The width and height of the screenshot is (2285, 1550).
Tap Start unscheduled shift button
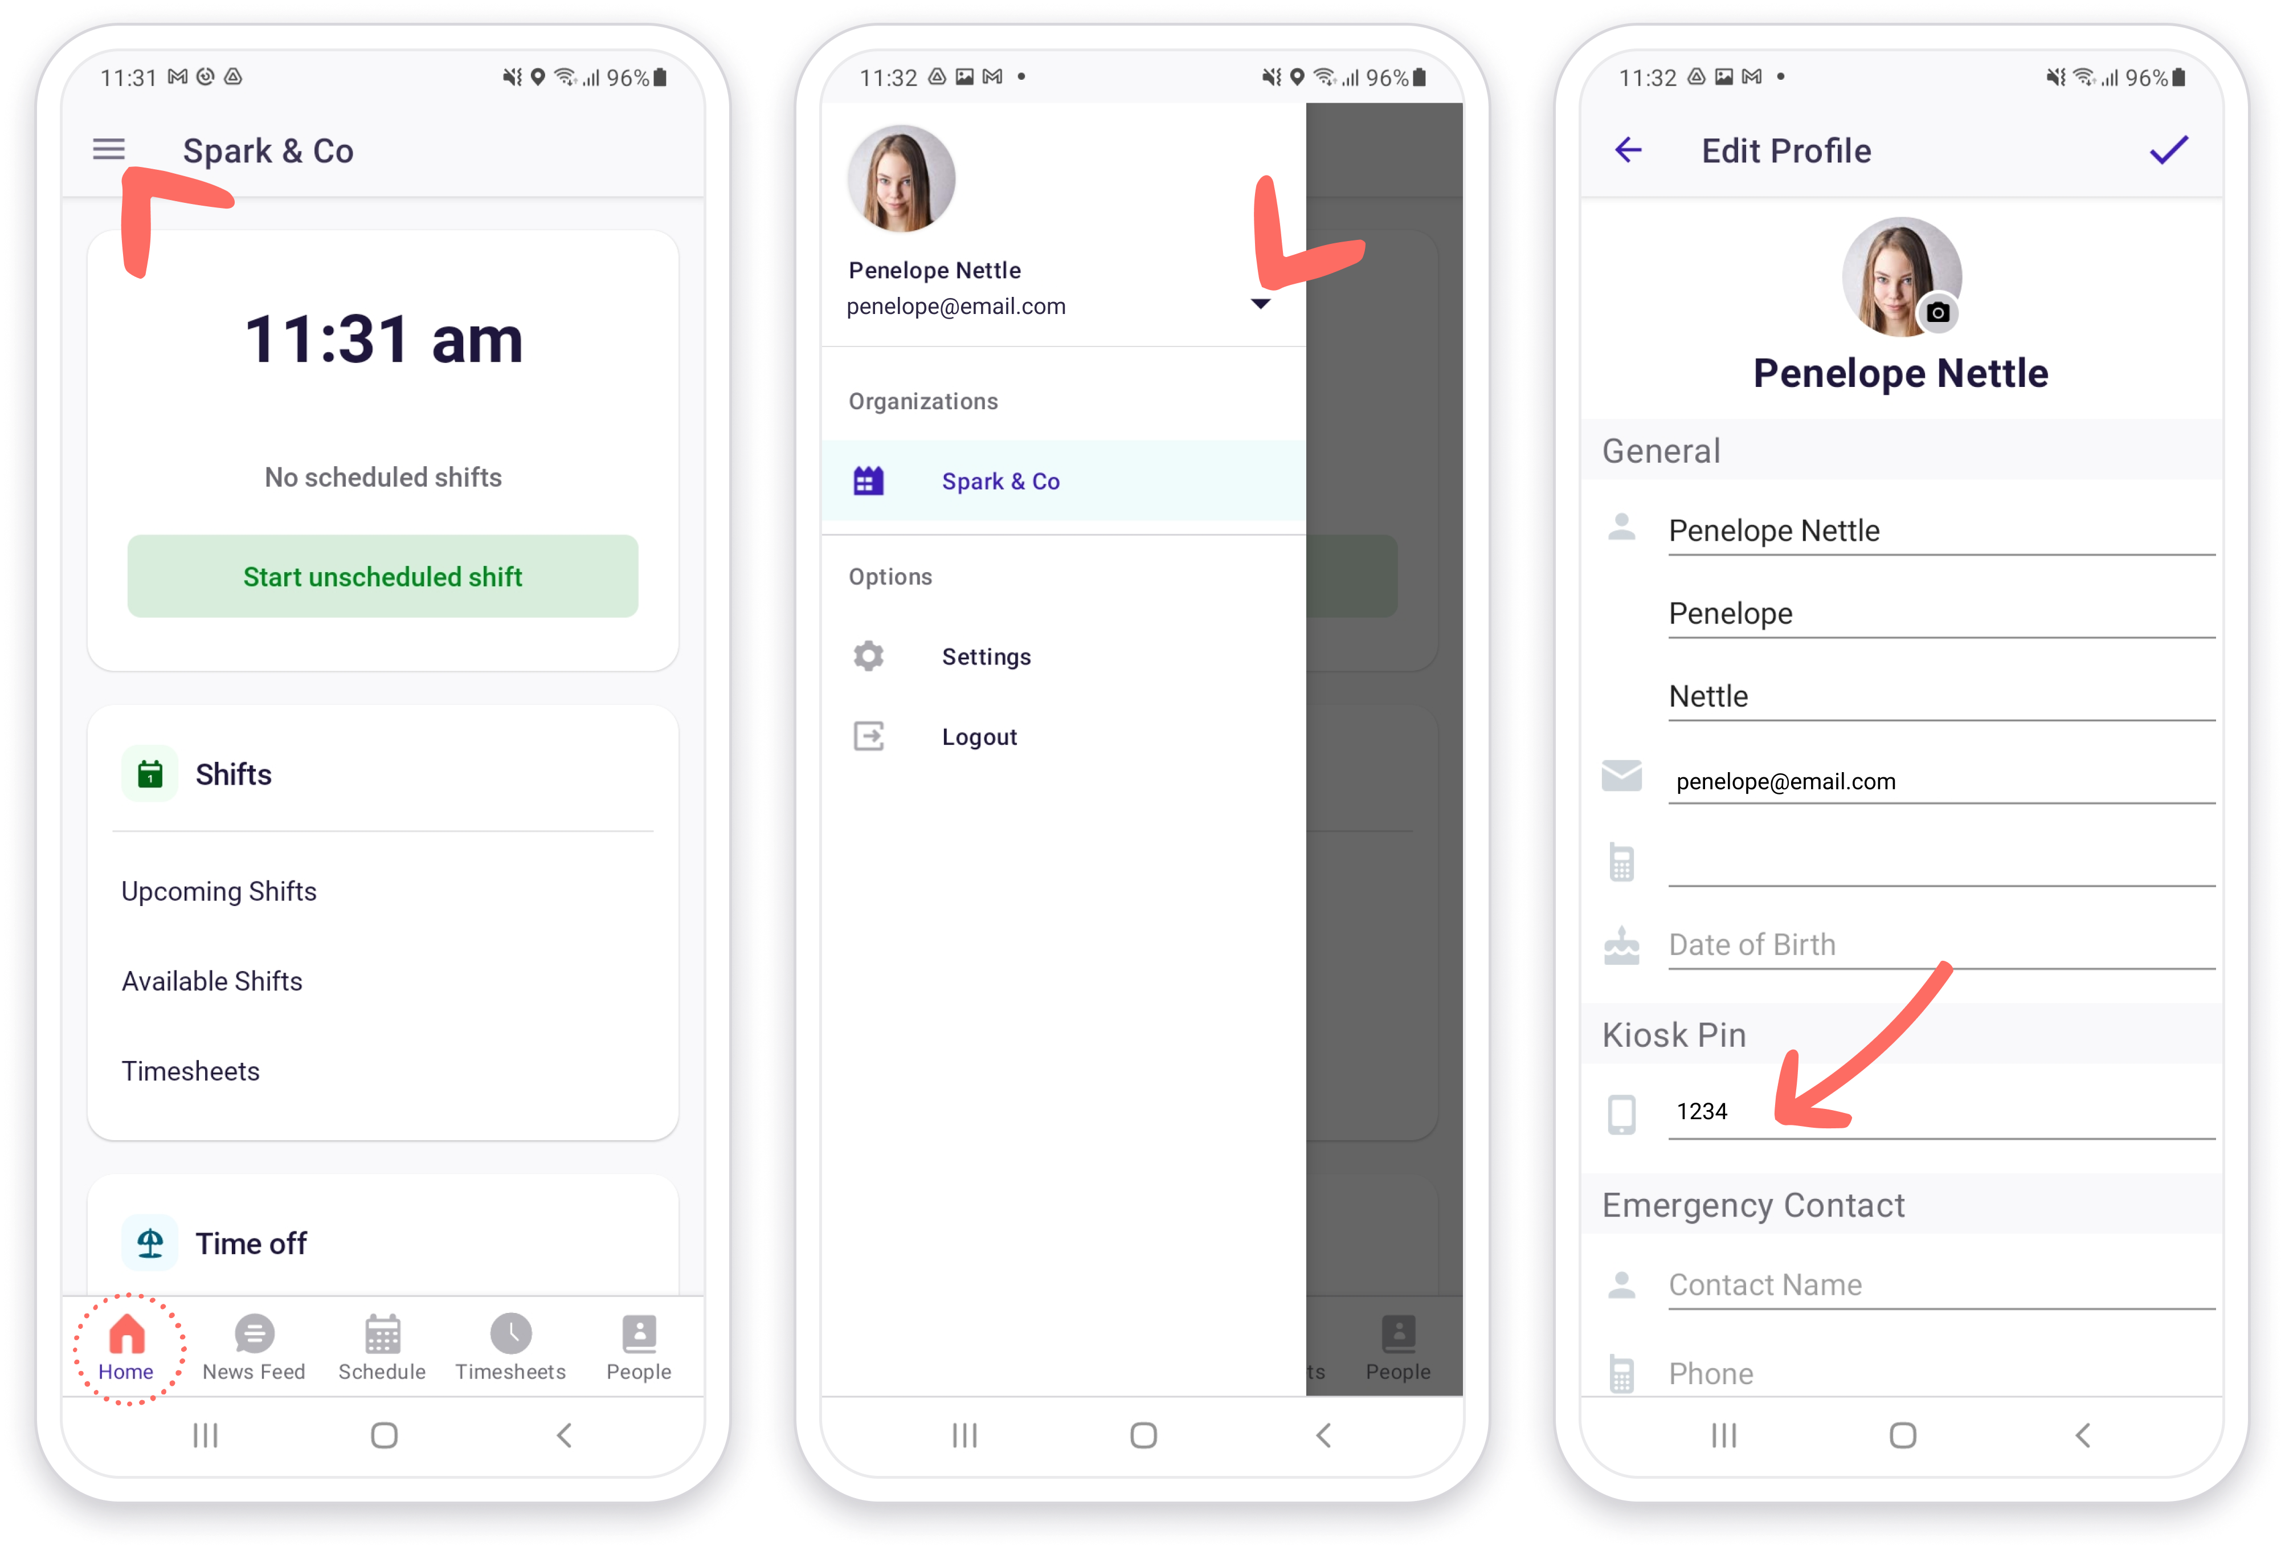pos(384,574)
